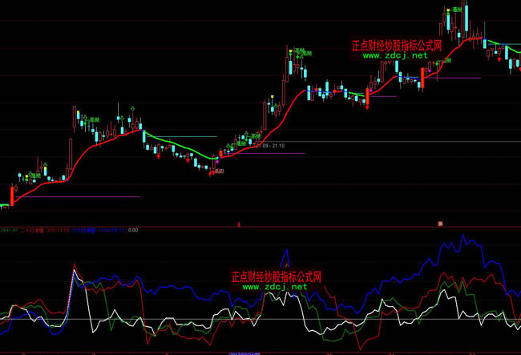Image resolution: width=521 pixels, height=355 pixels.
Task: Click the red down arrow at far right
Action: click(x=501, y=58)
